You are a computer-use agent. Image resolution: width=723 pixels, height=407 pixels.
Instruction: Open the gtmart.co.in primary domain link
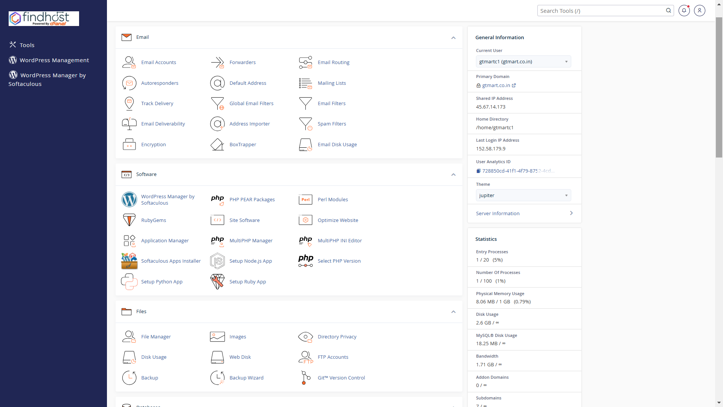click(x=496, y=86)
